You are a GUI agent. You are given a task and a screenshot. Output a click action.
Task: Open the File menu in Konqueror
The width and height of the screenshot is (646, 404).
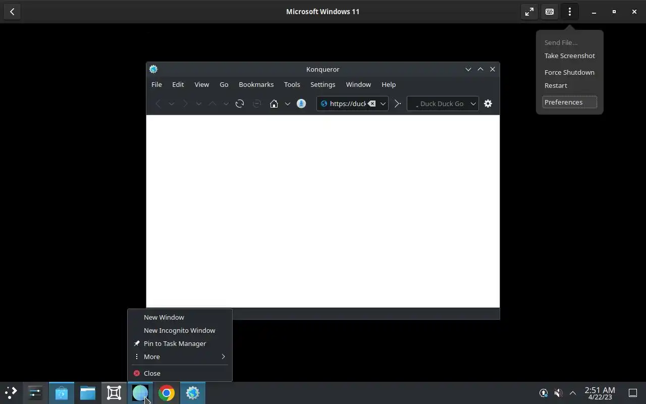pos(156,84)
